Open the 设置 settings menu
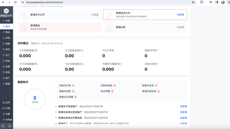Viewport: 230px width, 129px height. coord(6,114)
